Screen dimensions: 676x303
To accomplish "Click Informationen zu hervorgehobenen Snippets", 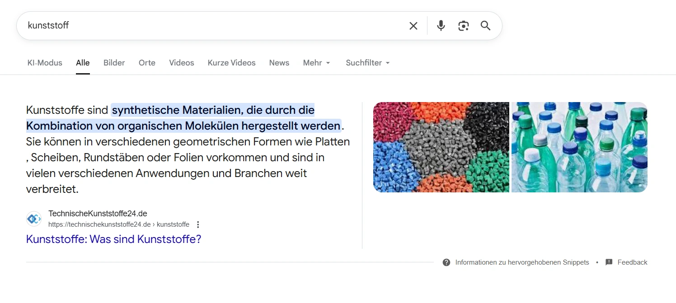I will pos(522,262).
